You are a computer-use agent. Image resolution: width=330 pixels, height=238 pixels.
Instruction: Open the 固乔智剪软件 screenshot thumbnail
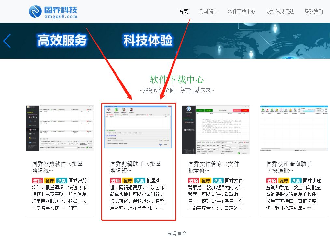tap(60, 128)
